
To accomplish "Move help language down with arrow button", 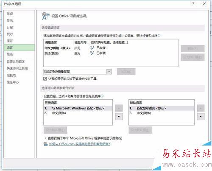I will (201, 117).
